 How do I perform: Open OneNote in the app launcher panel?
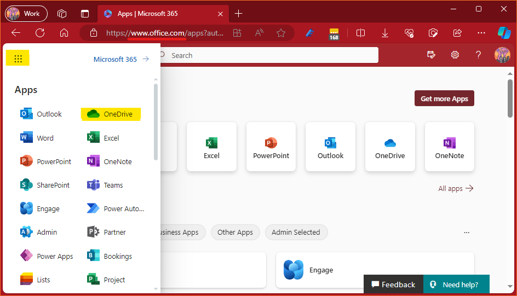click(109, 161)
